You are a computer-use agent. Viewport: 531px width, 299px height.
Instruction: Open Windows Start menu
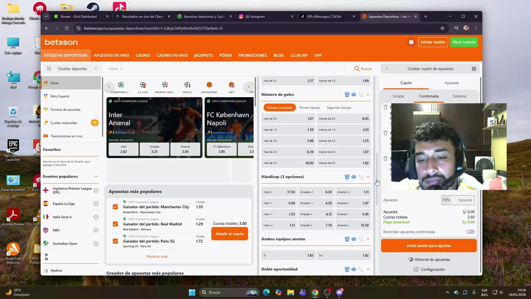(x=192, y=292)
